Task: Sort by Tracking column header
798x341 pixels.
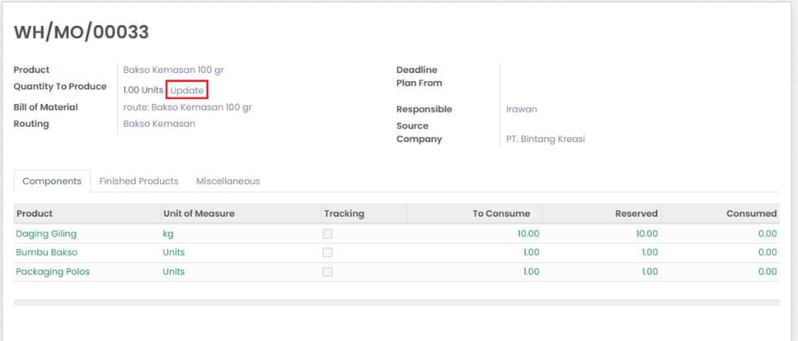Action: click(x=364, y=214)
